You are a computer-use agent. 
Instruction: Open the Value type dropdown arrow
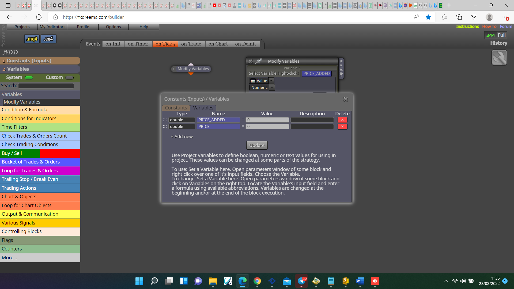[271, 81]
